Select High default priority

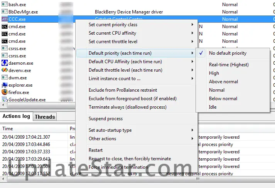233,73
